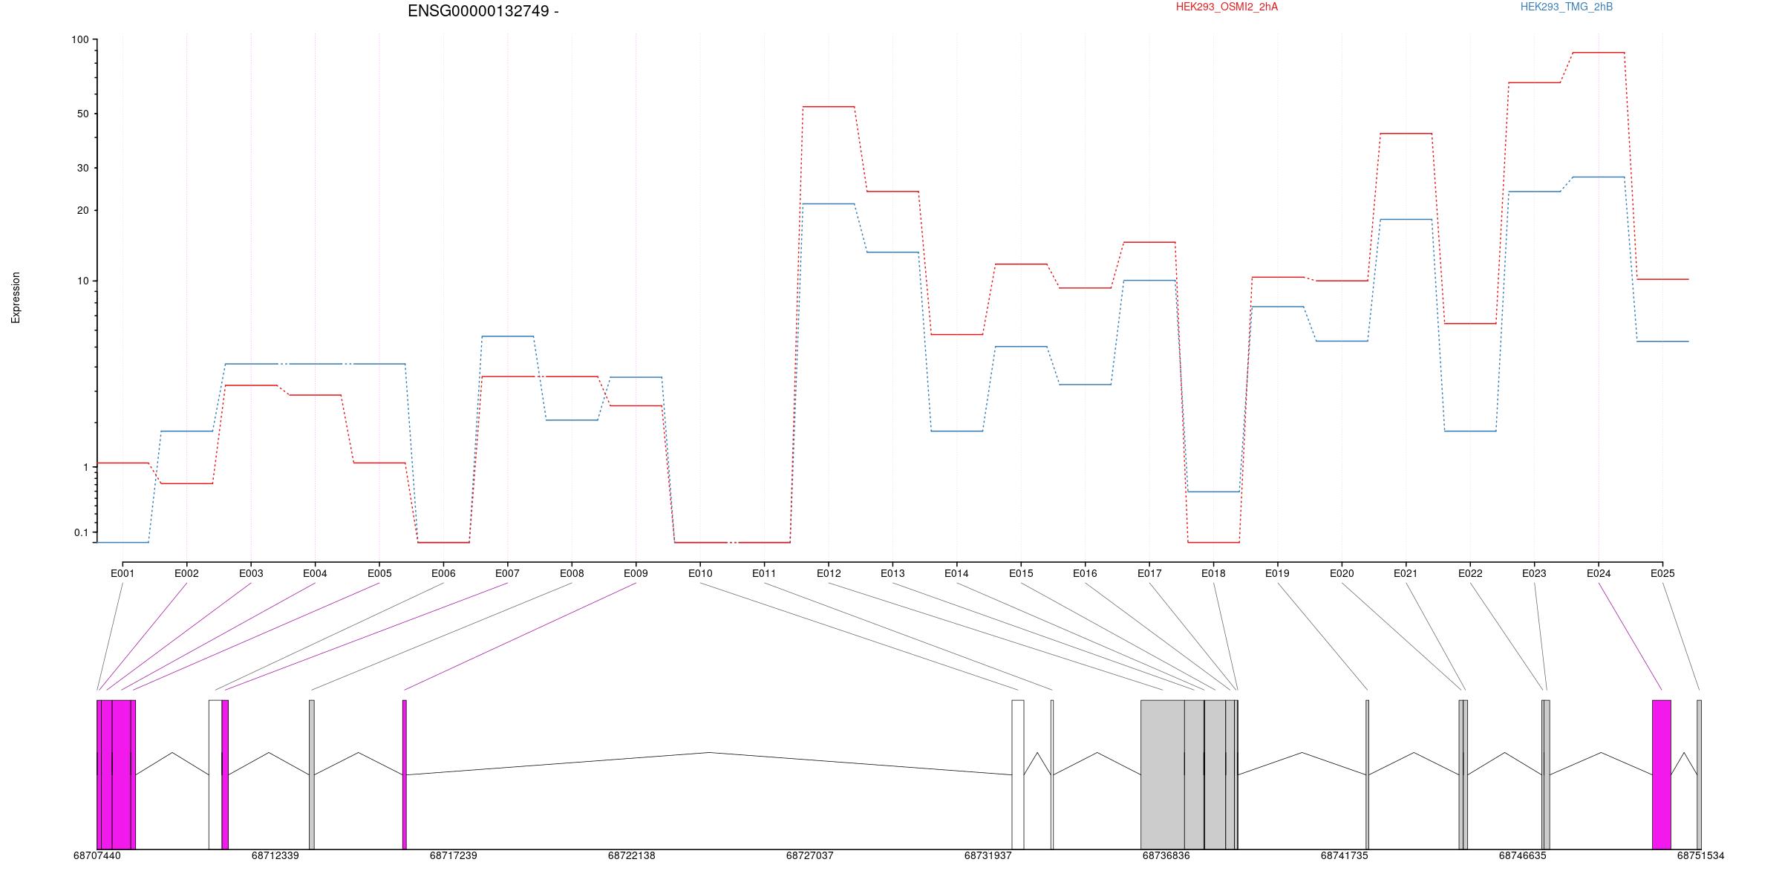Click blue line segment at E007
Viewport: 1782px width, 891px height.
(x=508, y=336)
